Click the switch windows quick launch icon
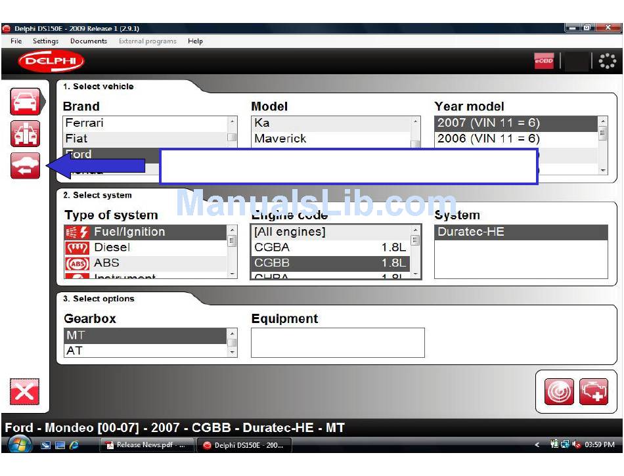 (46, 445)
